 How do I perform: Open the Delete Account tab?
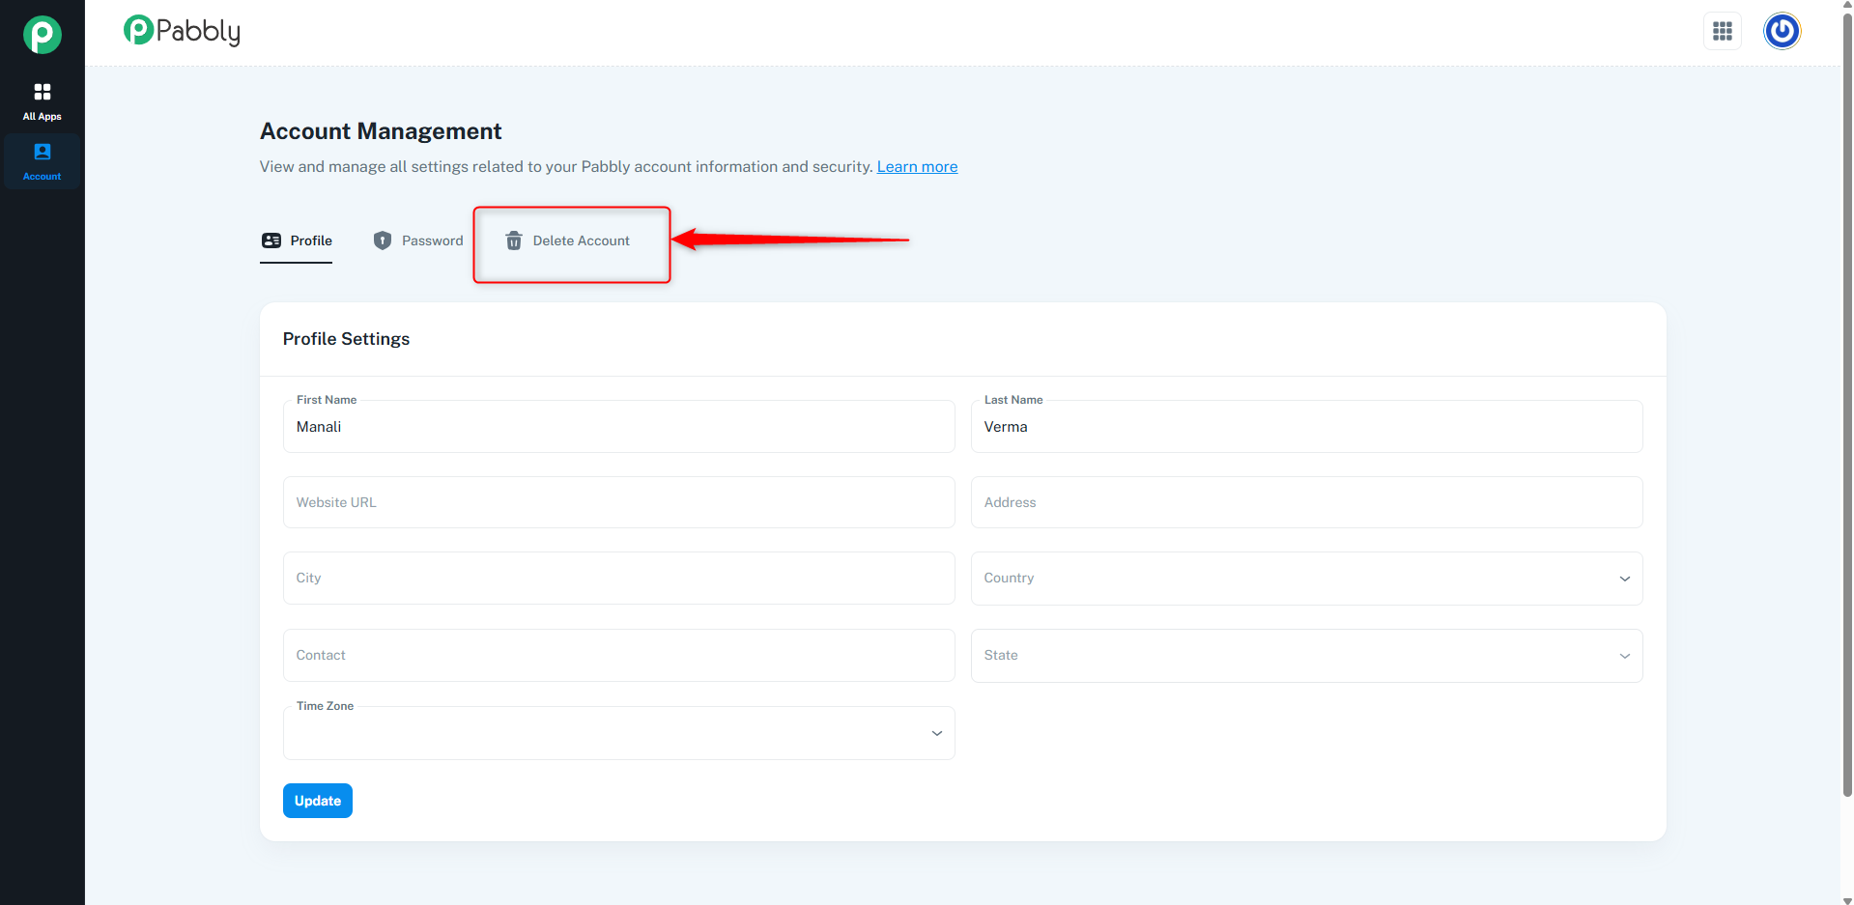(567, 240)
